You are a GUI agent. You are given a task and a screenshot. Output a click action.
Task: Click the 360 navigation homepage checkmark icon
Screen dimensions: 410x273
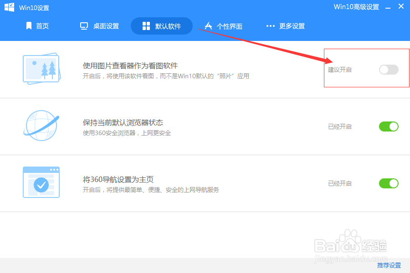click(x=41, y=182)
